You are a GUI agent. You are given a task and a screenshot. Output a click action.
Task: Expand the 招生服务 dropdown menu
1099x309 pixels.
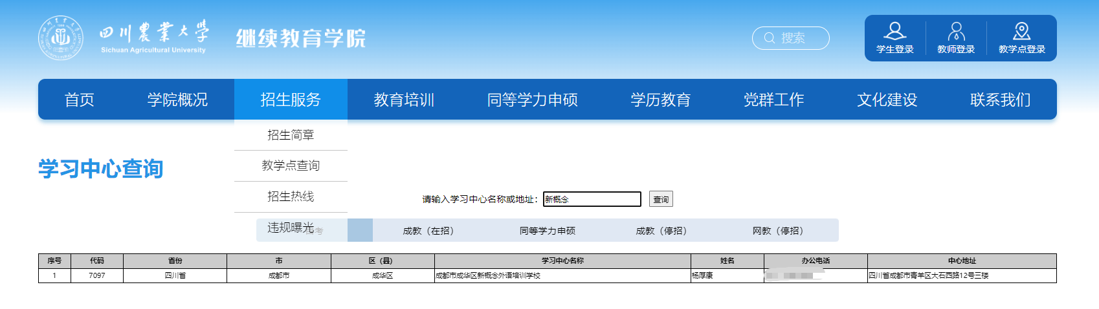(291, 100)
